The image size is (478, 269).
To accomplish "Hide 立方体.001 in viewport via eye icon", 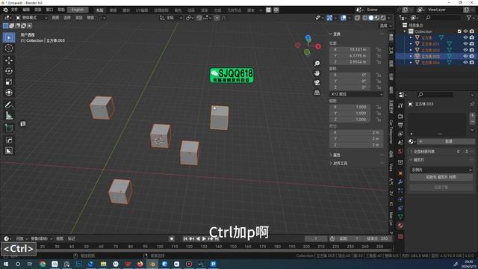I will (x=465, y=44).
